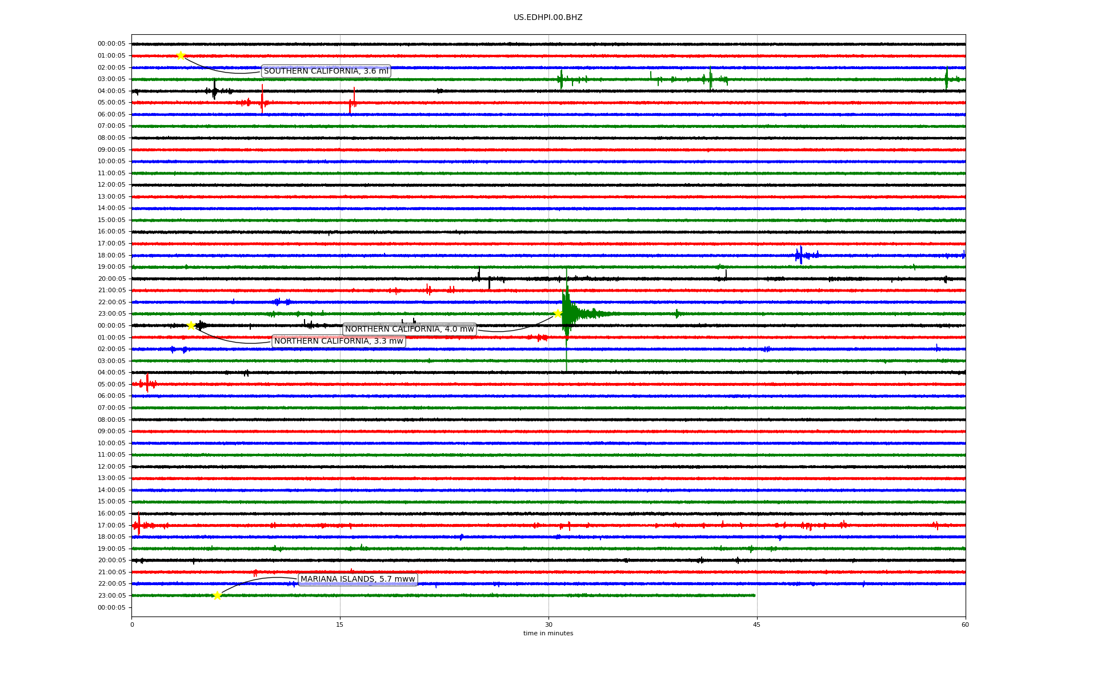Image resolution: width=1097 pixels, height=685 pixels.
Task: Click the Mariana Islands earthquake star marker
Action: [x=217, y=595]
